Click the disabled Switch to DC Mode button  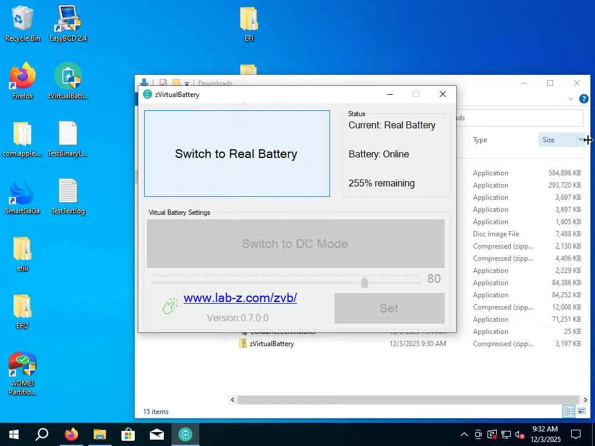pos(295,243)
